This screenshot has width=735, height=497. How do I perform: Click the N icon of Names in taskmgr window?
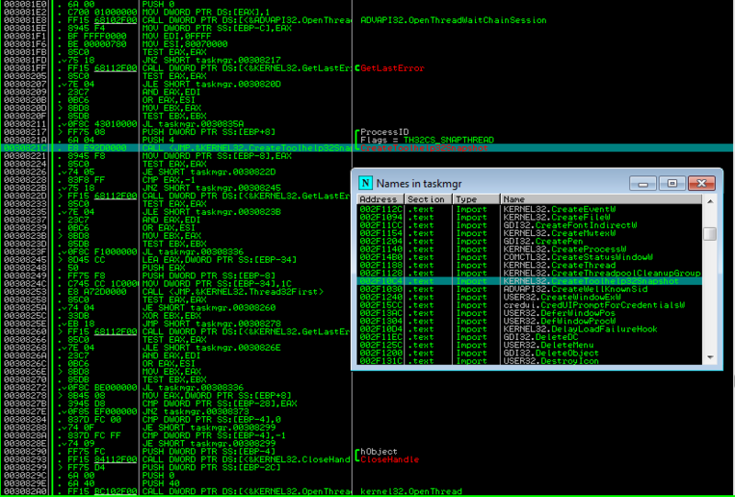[365, 184]
